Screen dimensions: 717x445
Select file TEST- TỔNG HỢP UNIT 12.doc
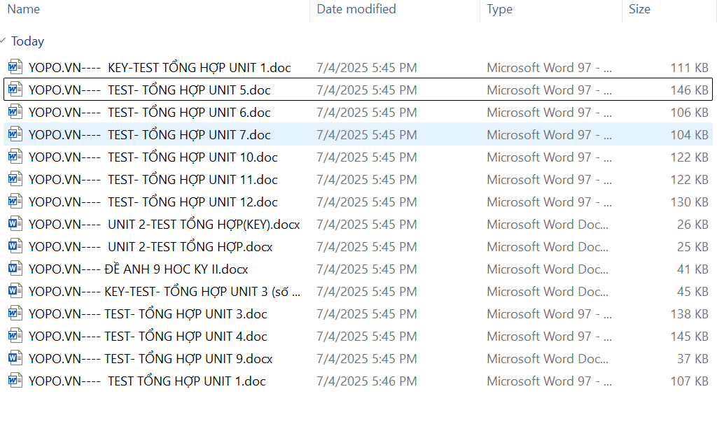pyautogui.click(x=153, y=202)
